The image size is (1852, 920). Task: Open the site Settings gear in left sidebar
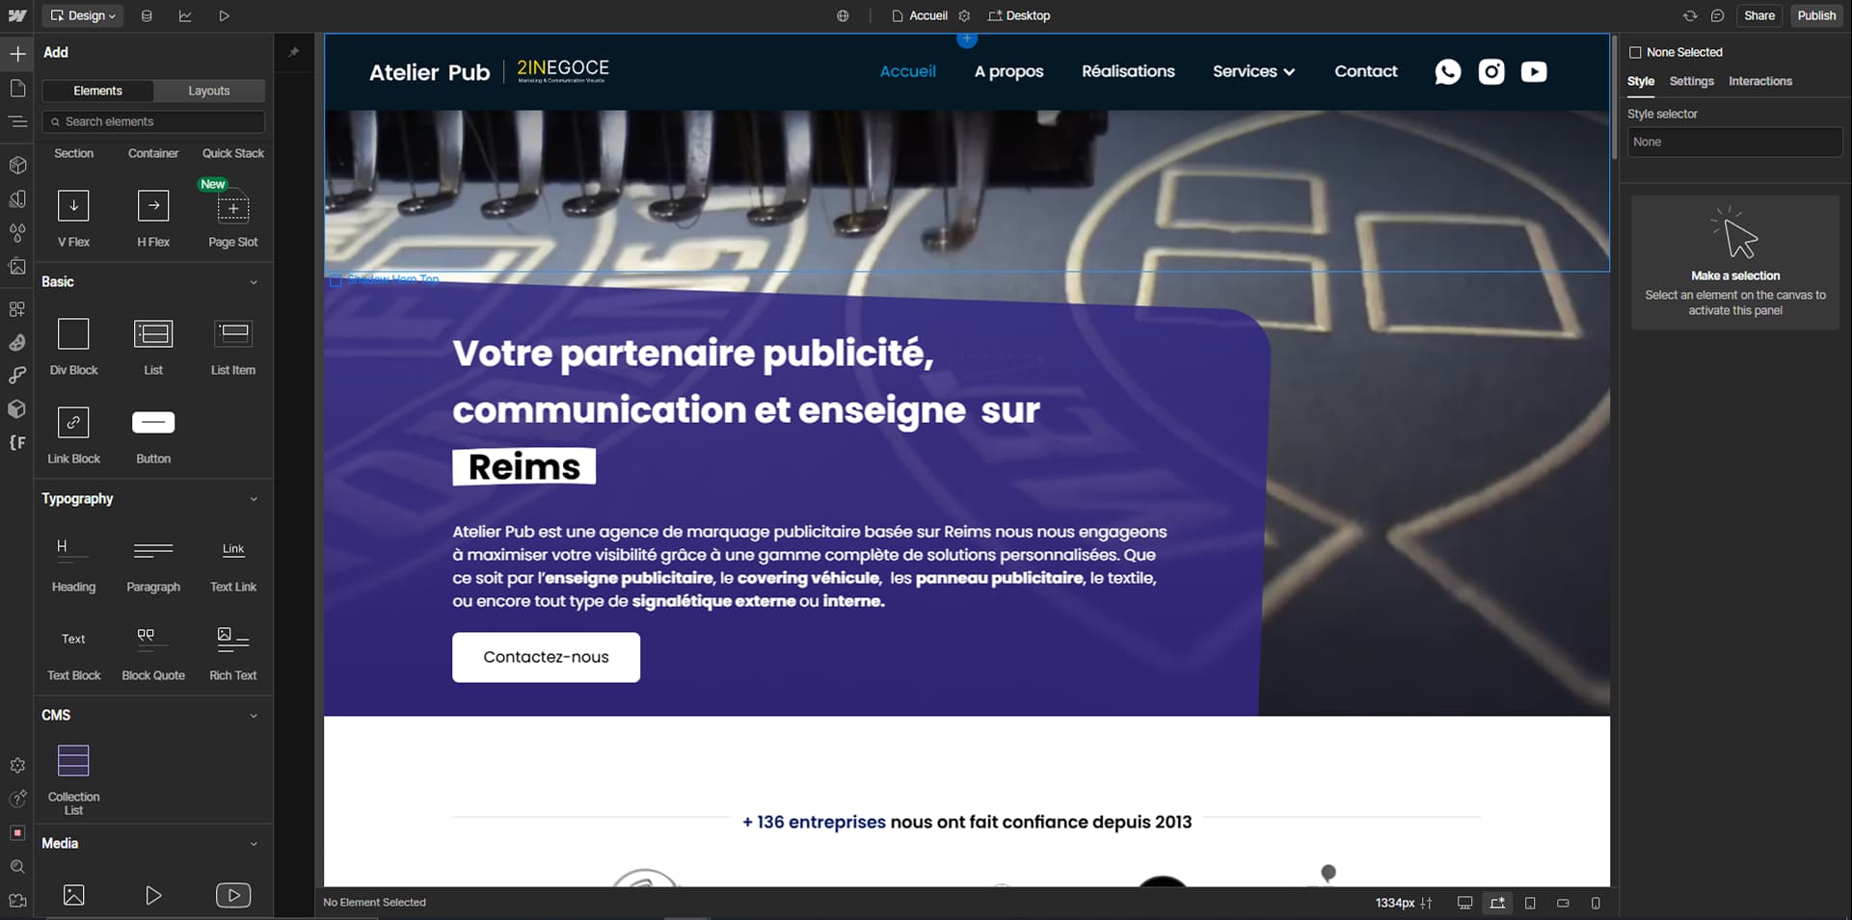point(17,765)
